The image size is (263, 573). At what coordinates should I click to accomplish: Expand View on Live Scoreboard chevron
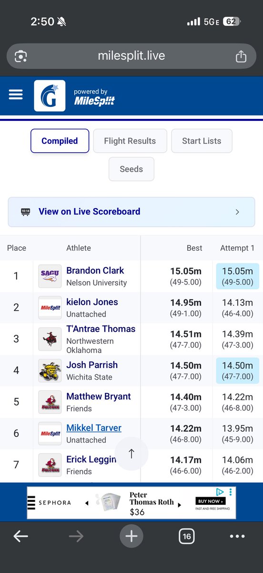(x=237, y=212)
